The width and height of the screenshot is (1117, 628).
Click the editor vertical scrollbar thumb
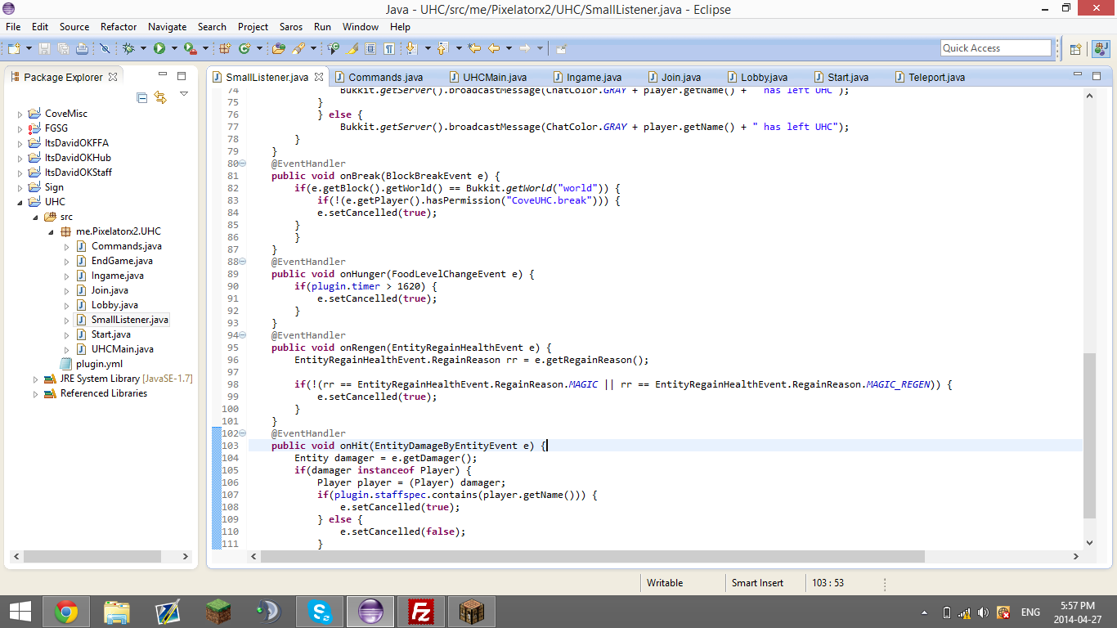click(x=1089, y=436)
